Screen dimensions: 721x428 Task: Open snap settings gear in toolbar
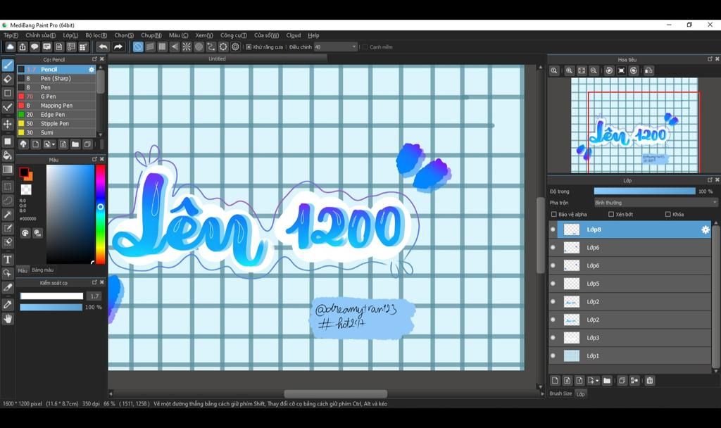click(235, 47)
